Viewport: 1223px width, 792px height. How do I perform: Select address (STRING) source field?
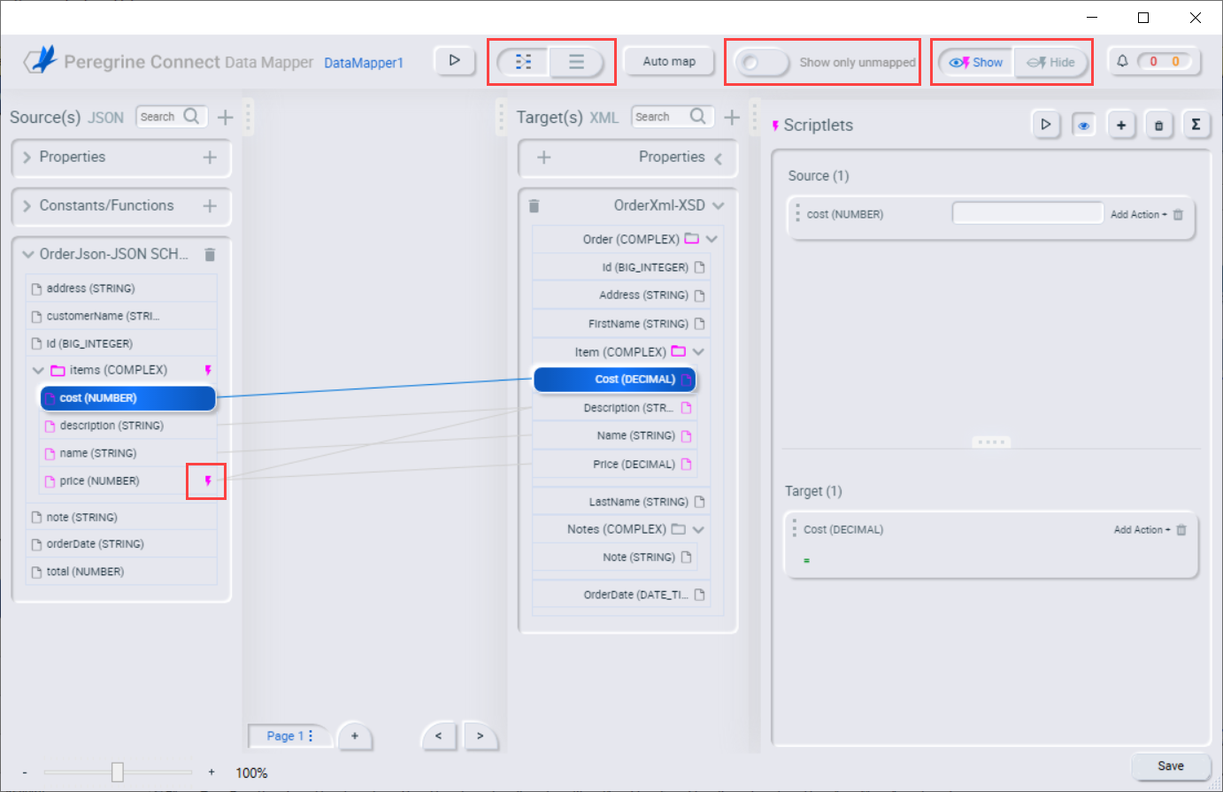point(121,288)
